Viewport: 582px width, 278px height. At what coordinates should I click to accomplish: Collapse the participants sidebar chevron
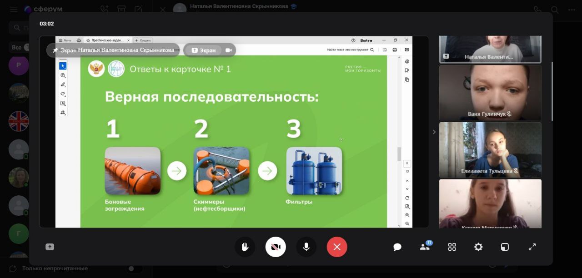pos(434,132)
